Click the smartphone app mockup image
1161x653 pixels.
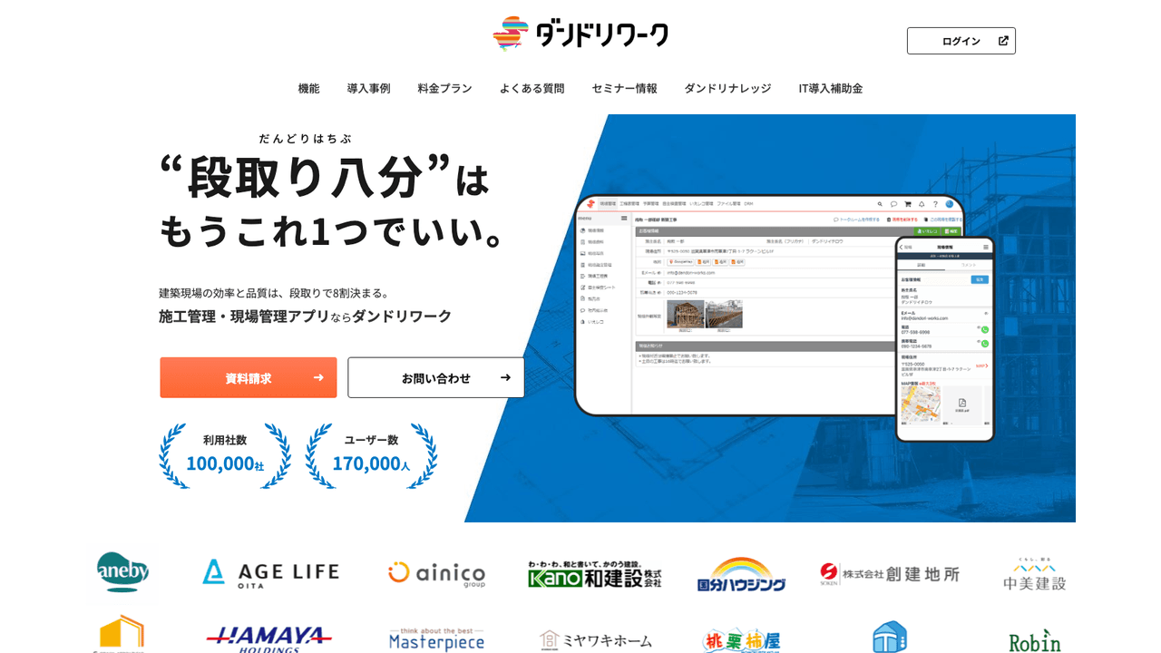[x=945, y=339]
